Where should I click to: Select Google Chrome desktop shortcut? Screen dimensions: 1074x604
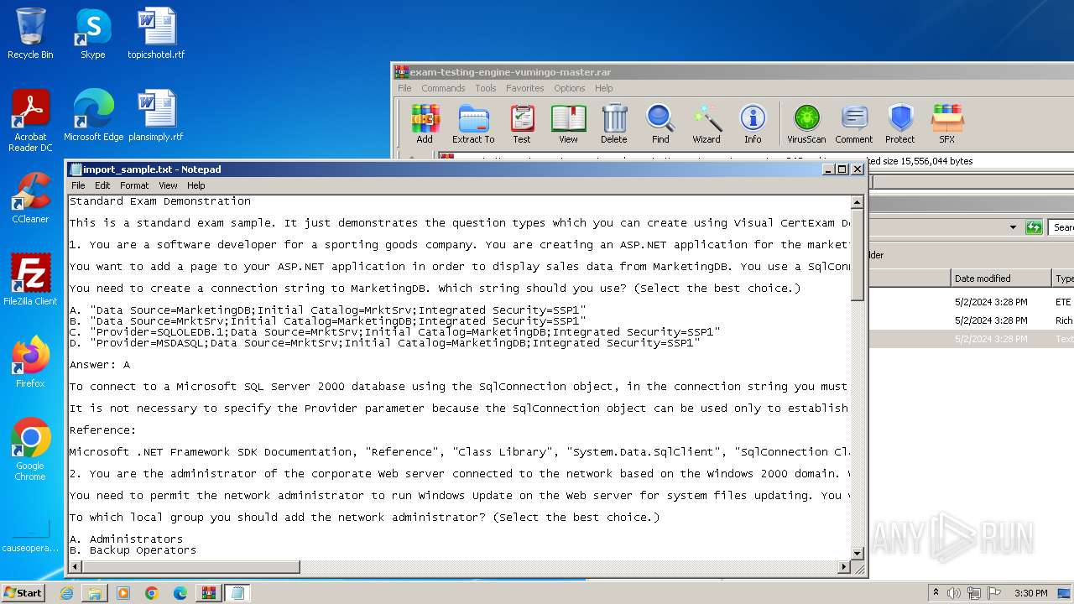(30, 450)
